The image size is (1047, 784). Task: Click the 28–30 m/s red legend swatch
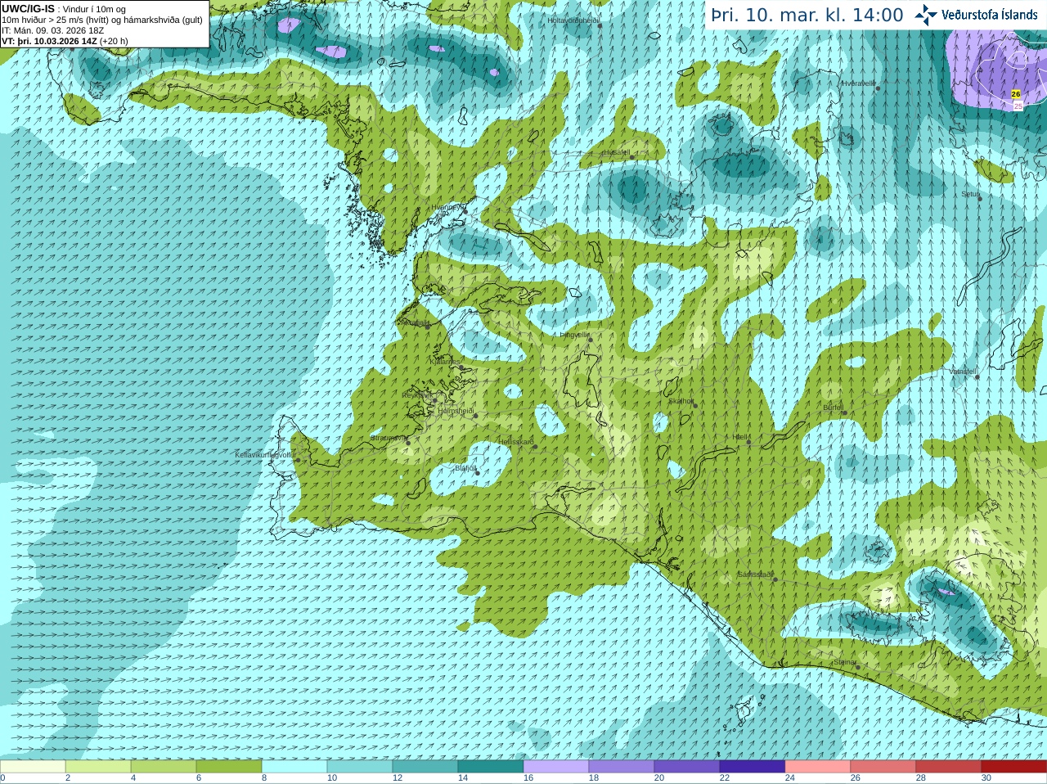tap(949, 767)
